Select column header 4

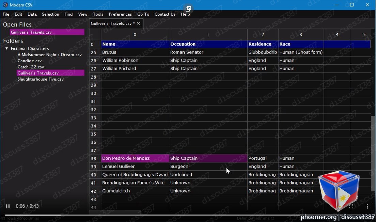coord(337,34)
